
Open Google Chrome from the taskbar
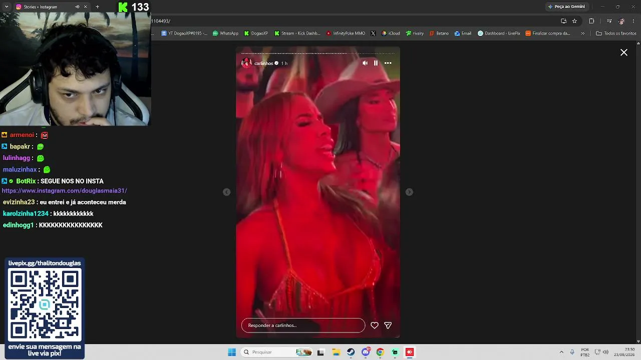click(x=380, y=352)
